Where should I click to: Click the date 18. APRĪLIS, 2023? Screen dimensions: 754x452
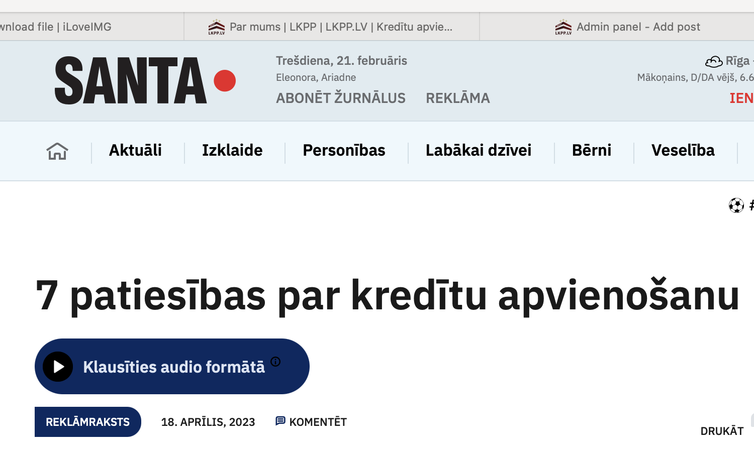pos(208,422)
